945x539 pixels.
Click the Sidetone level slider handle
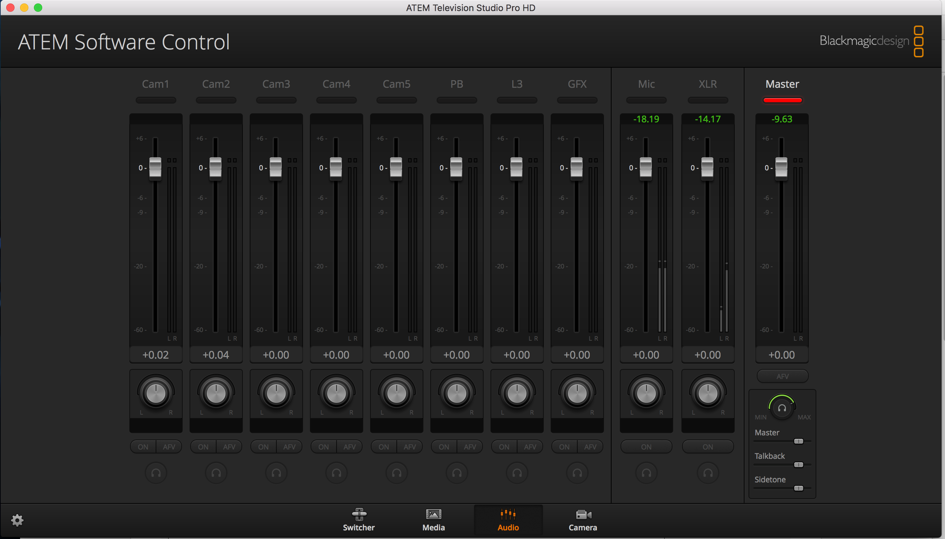(x=799, y=488)
